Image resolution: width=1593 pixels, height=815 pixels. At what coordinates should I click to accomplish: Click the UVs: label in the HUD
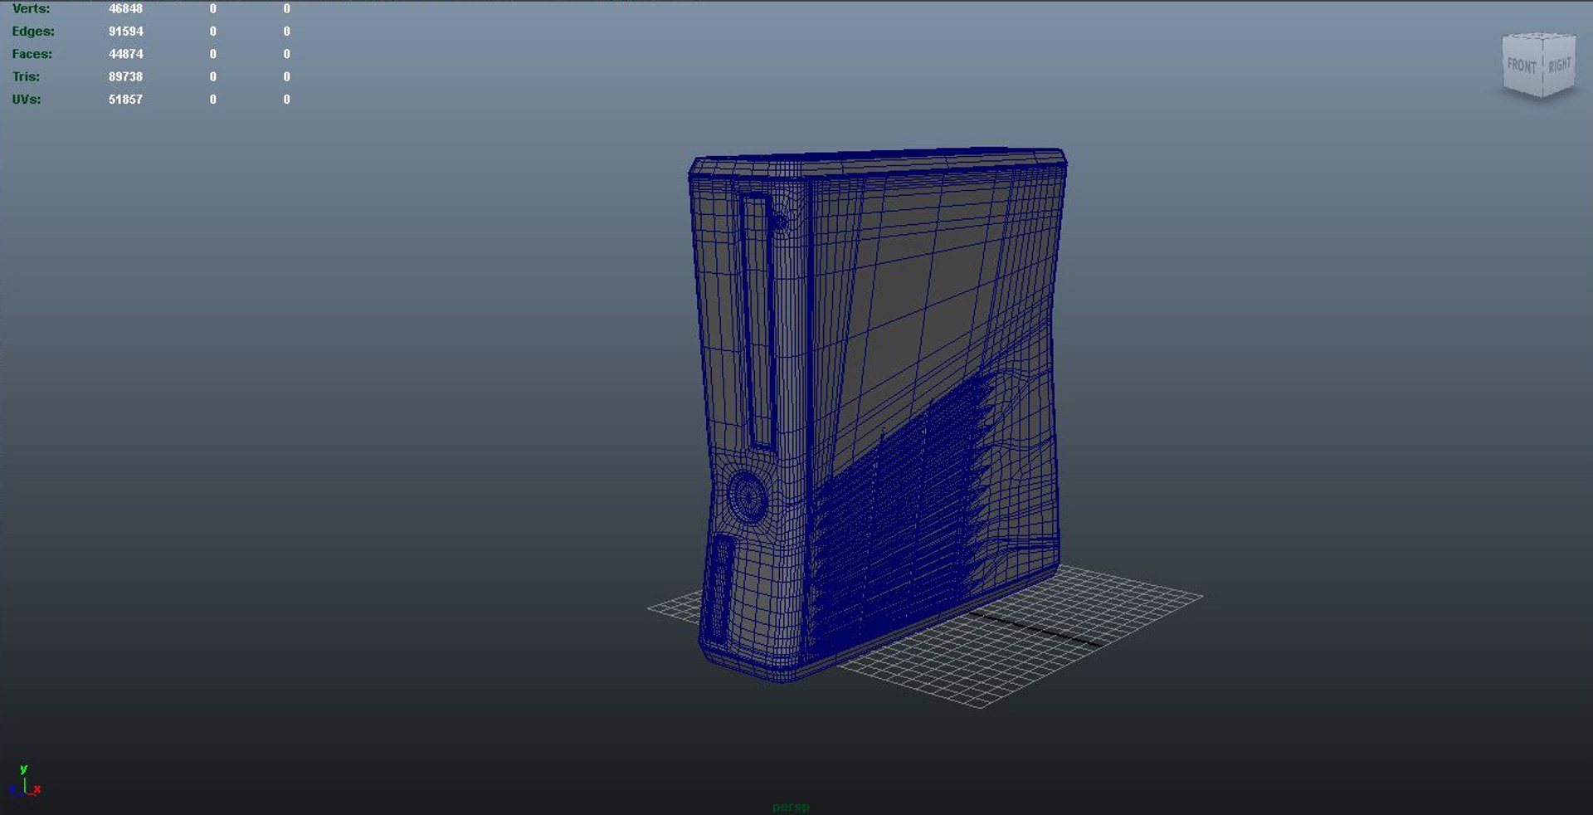26,99
